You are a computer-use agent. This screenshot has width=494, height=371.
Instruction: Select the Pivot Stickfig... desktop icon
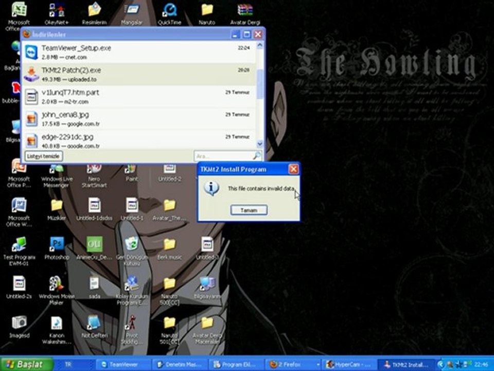pyautogui.click(x=132, y=329)
